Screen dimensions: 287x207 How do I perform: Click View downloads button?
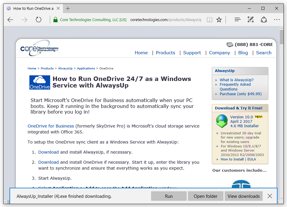coord(244,196)
